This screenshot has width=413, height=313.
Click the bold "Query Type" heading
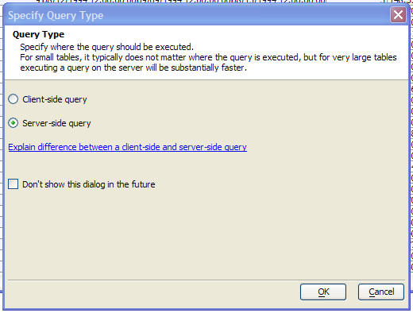click(x=38, y=34)
